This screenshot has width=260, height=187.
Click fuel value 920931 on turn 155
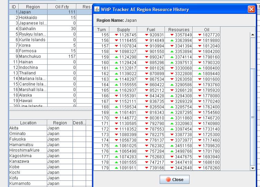tap(151, 35)
